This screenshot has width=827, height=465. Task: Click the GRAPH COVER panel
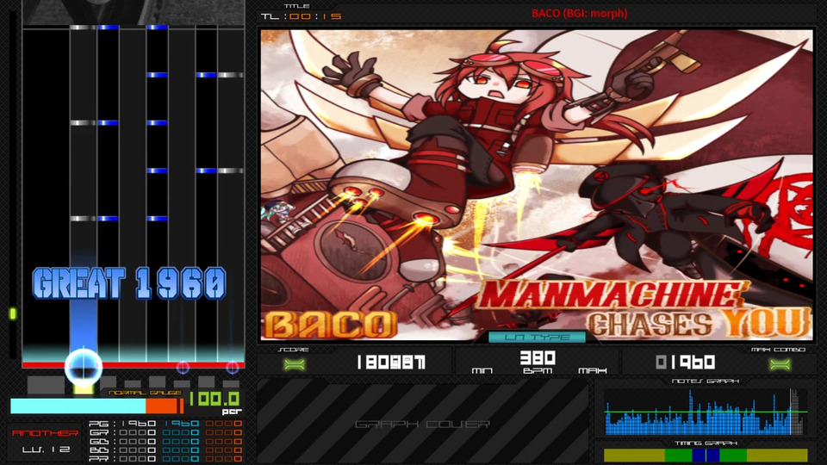pyautogui.click(x=422, y=422)
